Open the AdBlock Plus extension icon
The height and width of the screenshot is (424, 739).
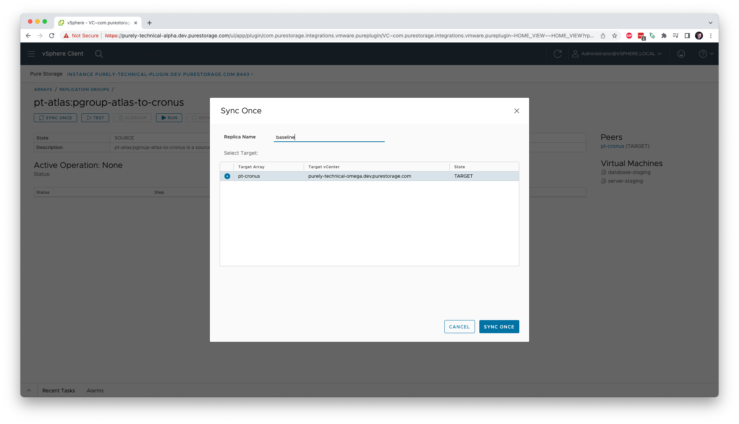click(x=629, y=36)
